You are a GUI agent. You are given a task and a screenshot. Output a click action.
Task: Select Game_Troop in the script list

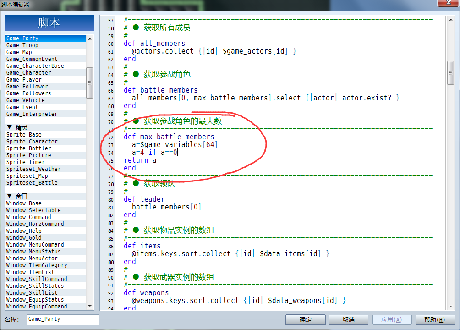pos(45,45)
